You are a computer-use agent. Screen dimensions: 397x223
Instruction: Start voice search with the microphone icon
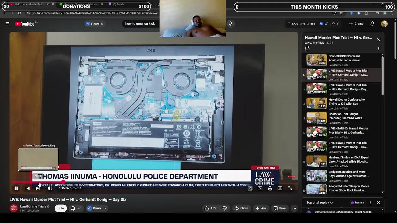[230, 24]
